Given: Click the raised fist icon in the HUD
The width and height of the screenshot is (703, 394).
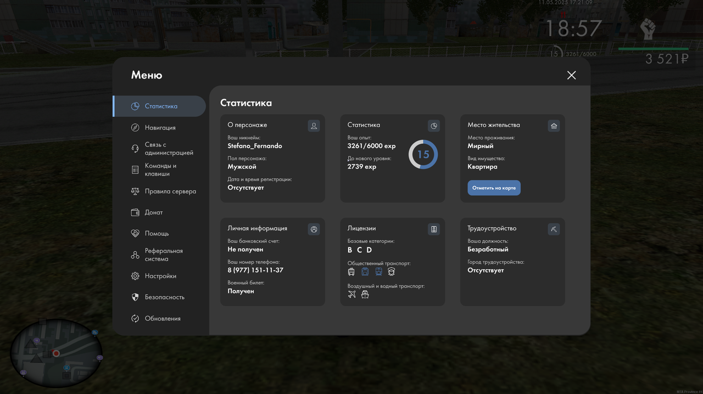Looking at the screenshot, I should tap(648, 29).
